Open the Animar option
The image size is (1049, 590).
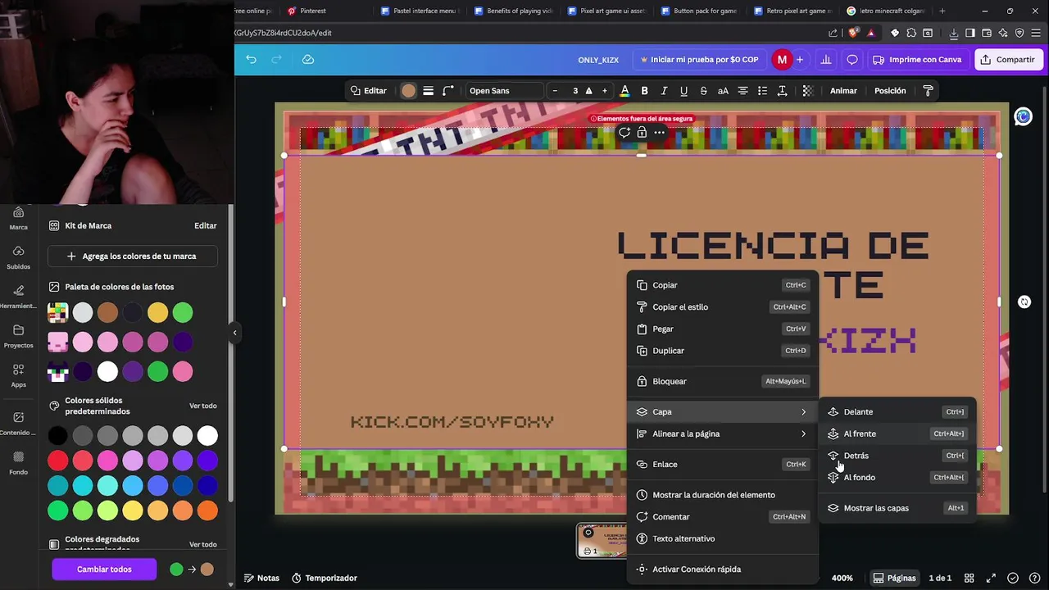(x=843, y=91)
